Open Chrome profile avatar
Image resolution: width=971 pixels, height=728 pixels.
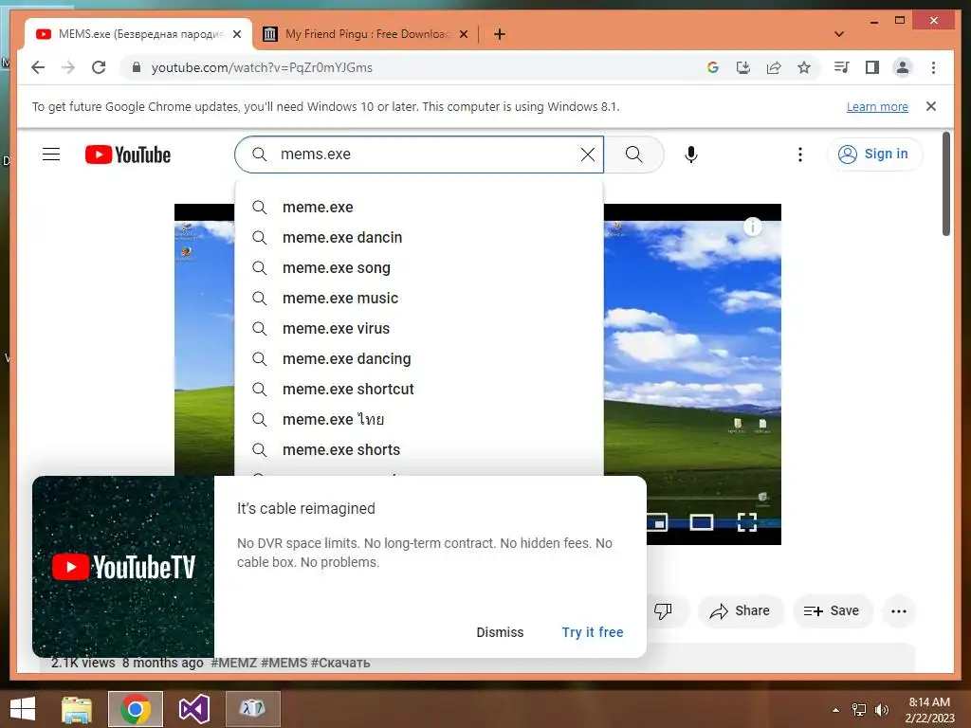pos(903,67)
